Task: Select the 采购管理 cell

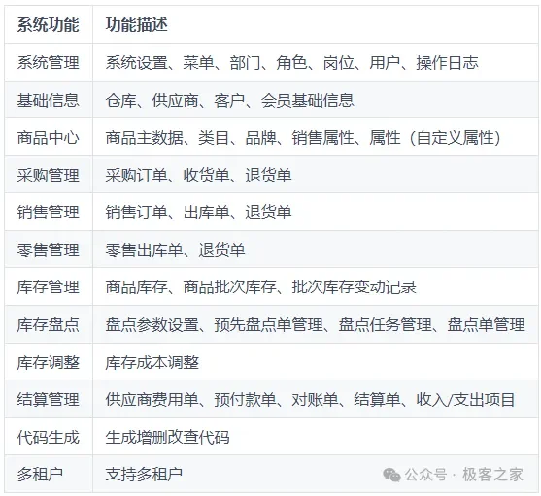Action: [49, 175]
